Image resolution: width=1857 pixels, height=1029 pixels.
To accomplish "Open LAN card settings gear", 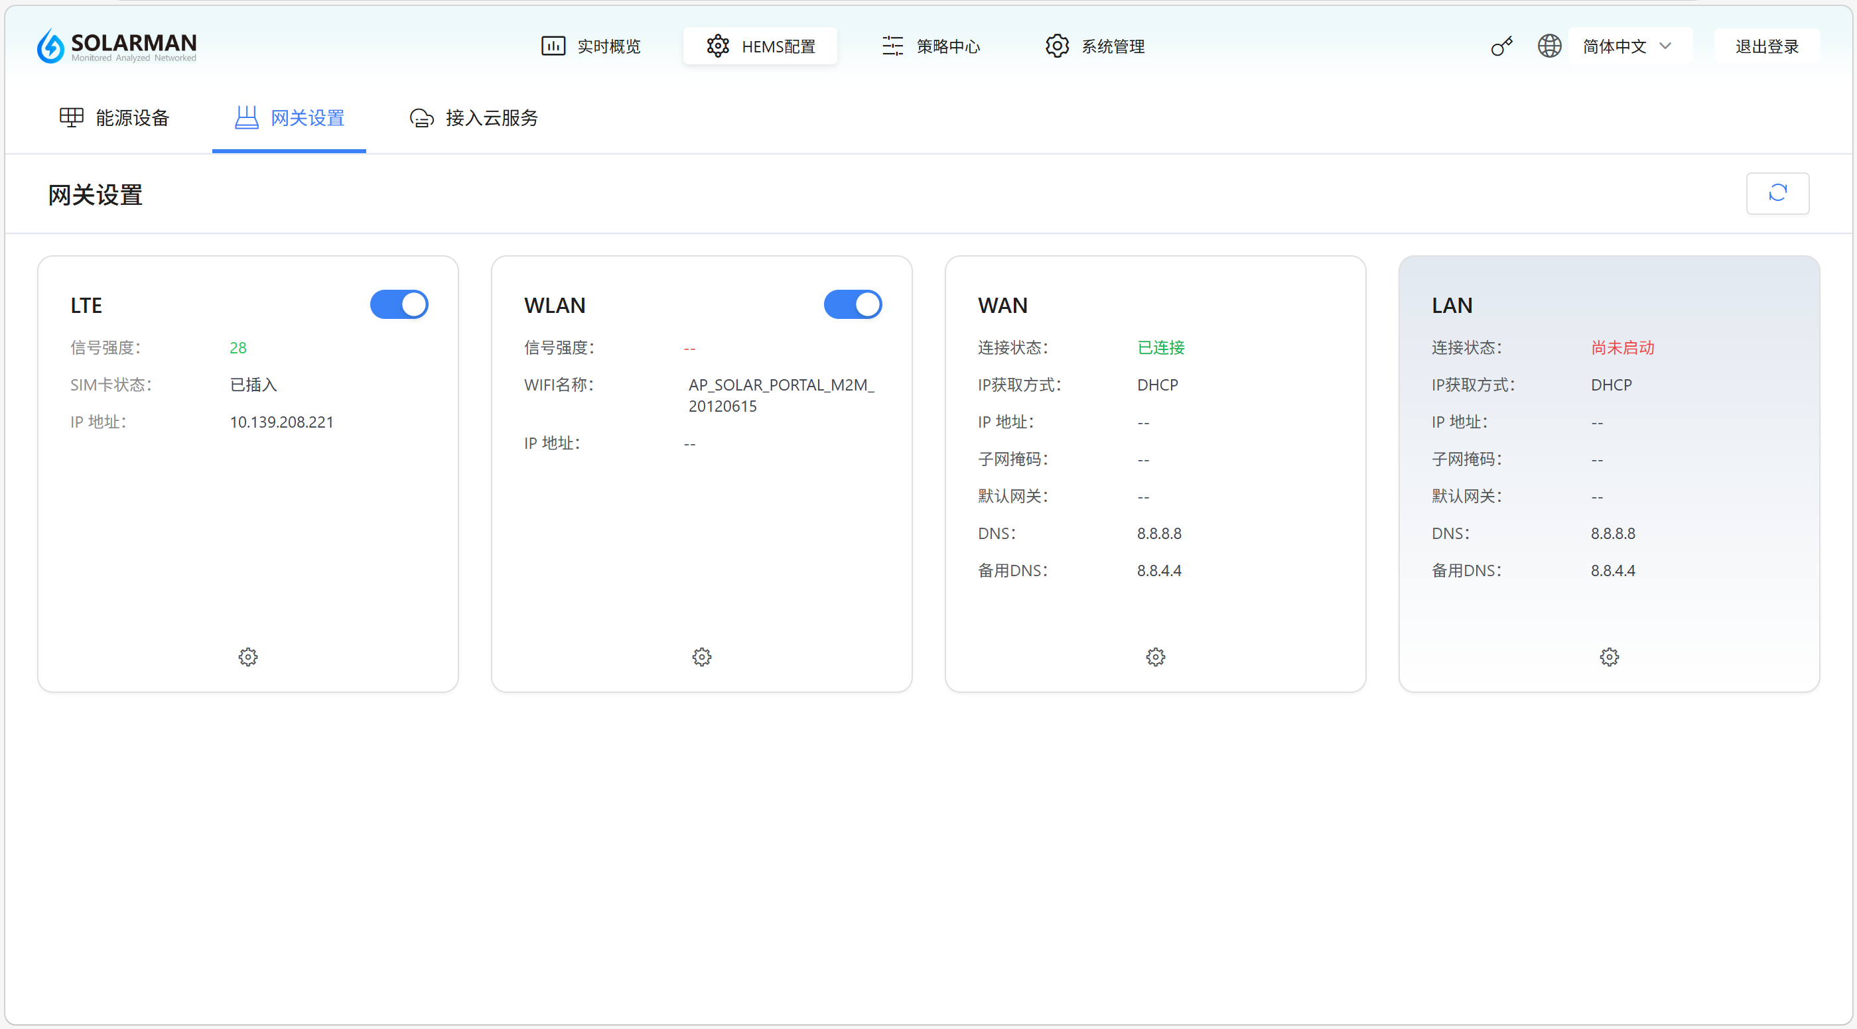I will click(1609, 656).
